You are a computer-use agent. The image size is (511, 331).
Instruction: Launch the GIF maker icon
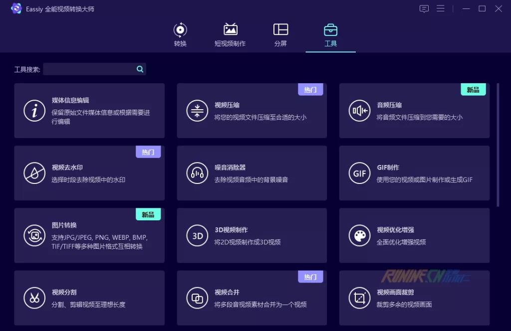point(360,173)
